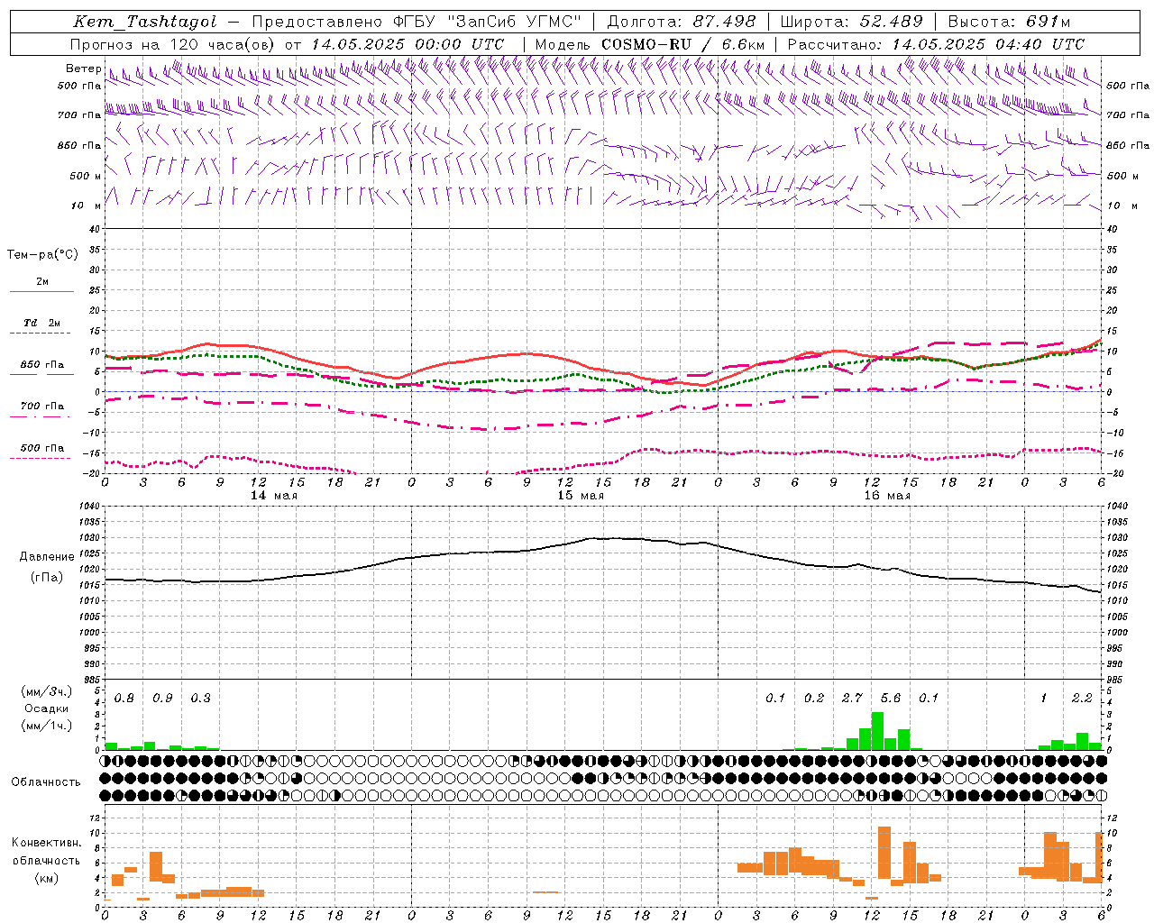Click the 3-hour precipitation value 5.6
The height and width of the screenshot is (923, 1154).
click(891, 699)
